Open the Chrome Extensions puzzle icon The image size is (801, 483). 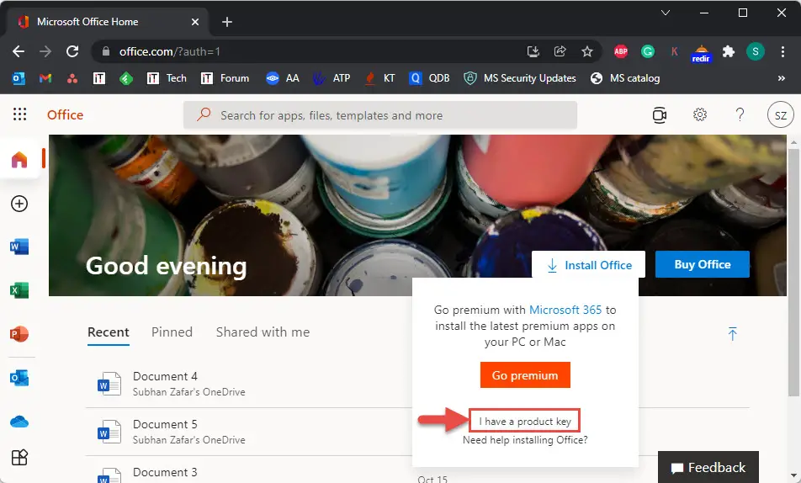click(x=729, y=51)
